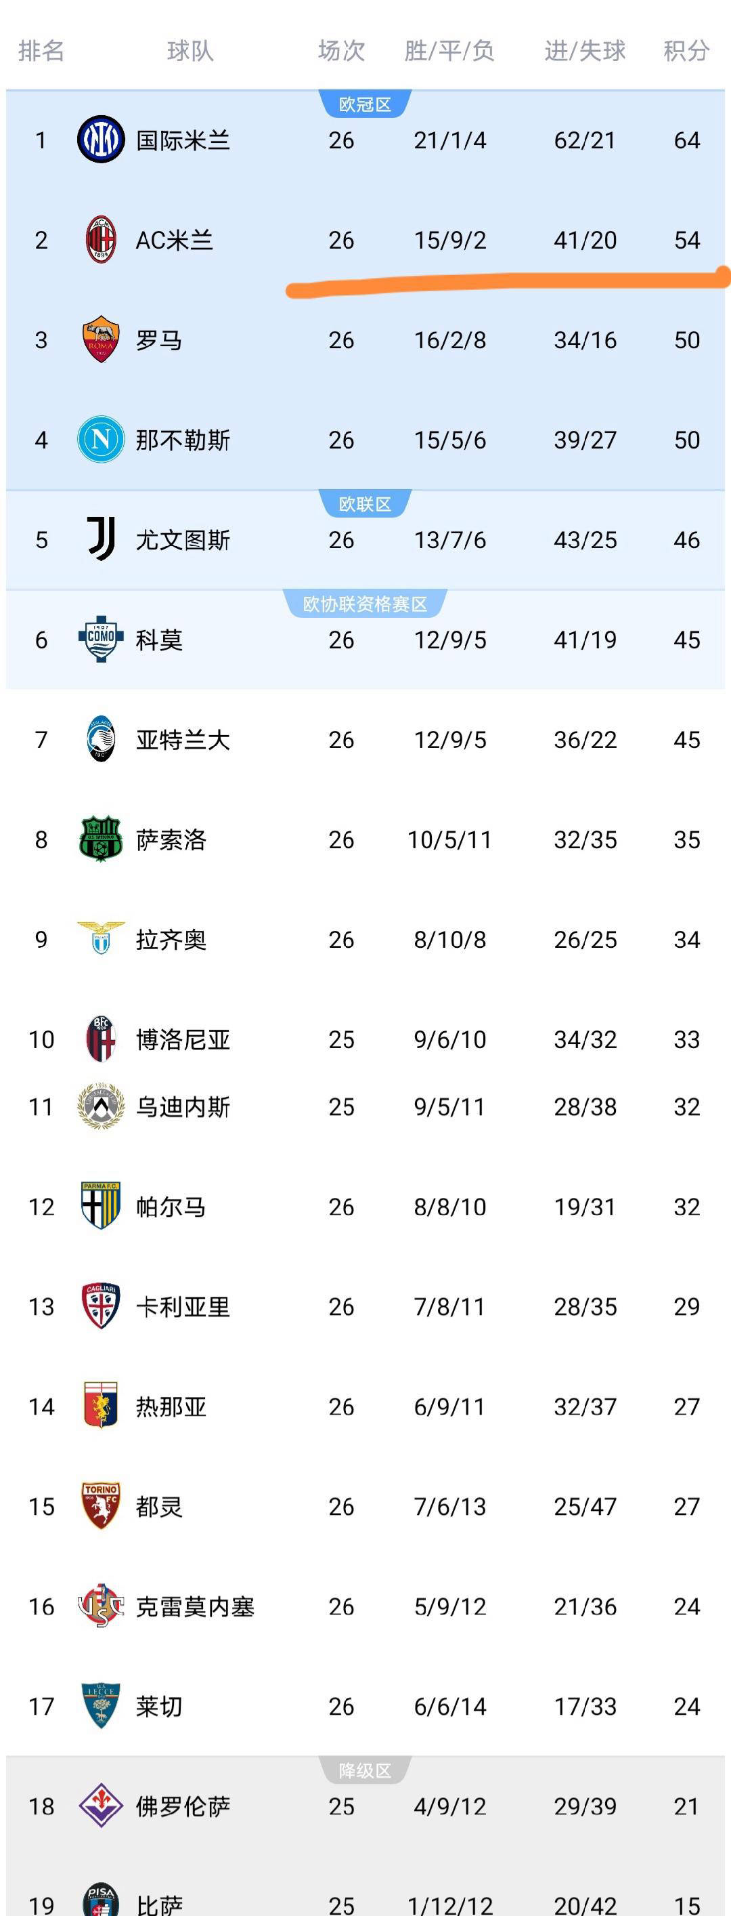The width and height of the screenshot is (731, 1916).
Task: Click the 欧冠区 zone label
Action: click(x=365, y=105)
